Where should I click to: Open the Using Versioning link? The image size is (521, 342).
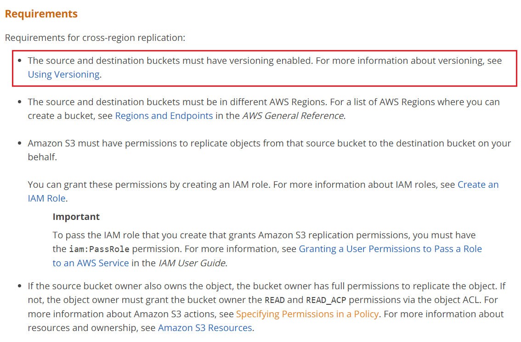pyautogui.click(x=64, y=74)
